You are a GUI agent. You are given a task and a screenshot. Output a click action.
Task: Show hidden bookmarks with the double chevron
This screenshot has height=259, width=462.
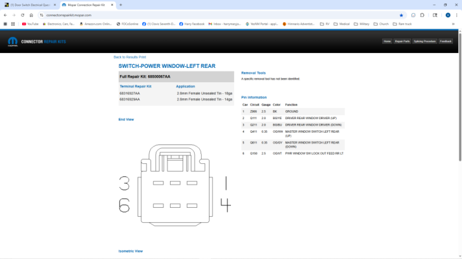pos(453,24)
